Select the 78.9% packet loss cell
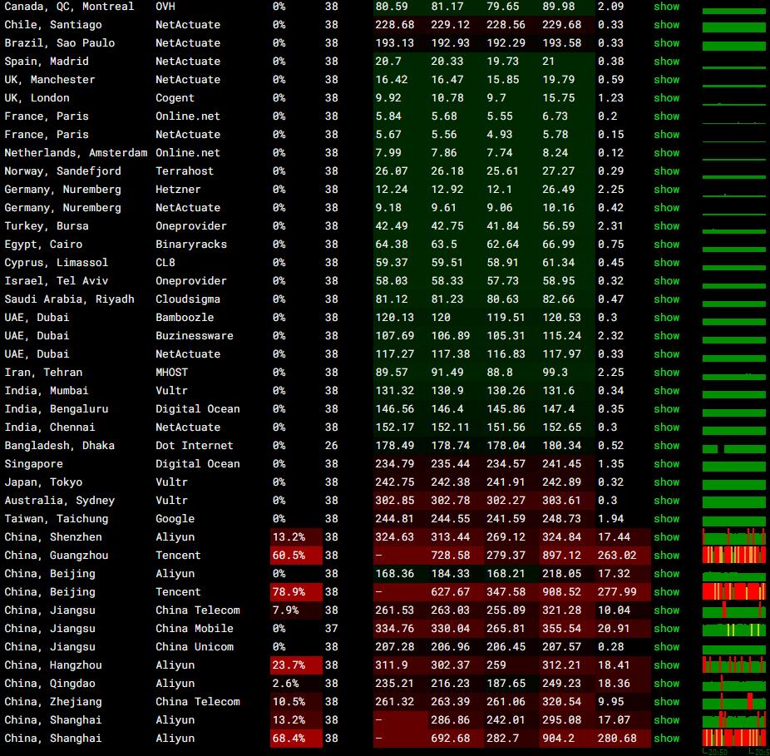 tap(296, 592)
